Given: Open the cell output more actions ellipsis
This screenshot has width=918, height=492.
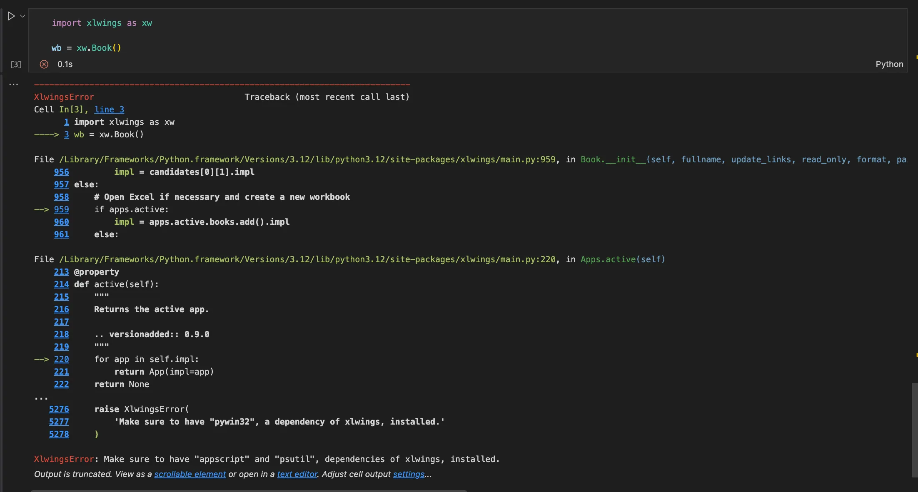Looking at the screenshot, I should 14,84.
